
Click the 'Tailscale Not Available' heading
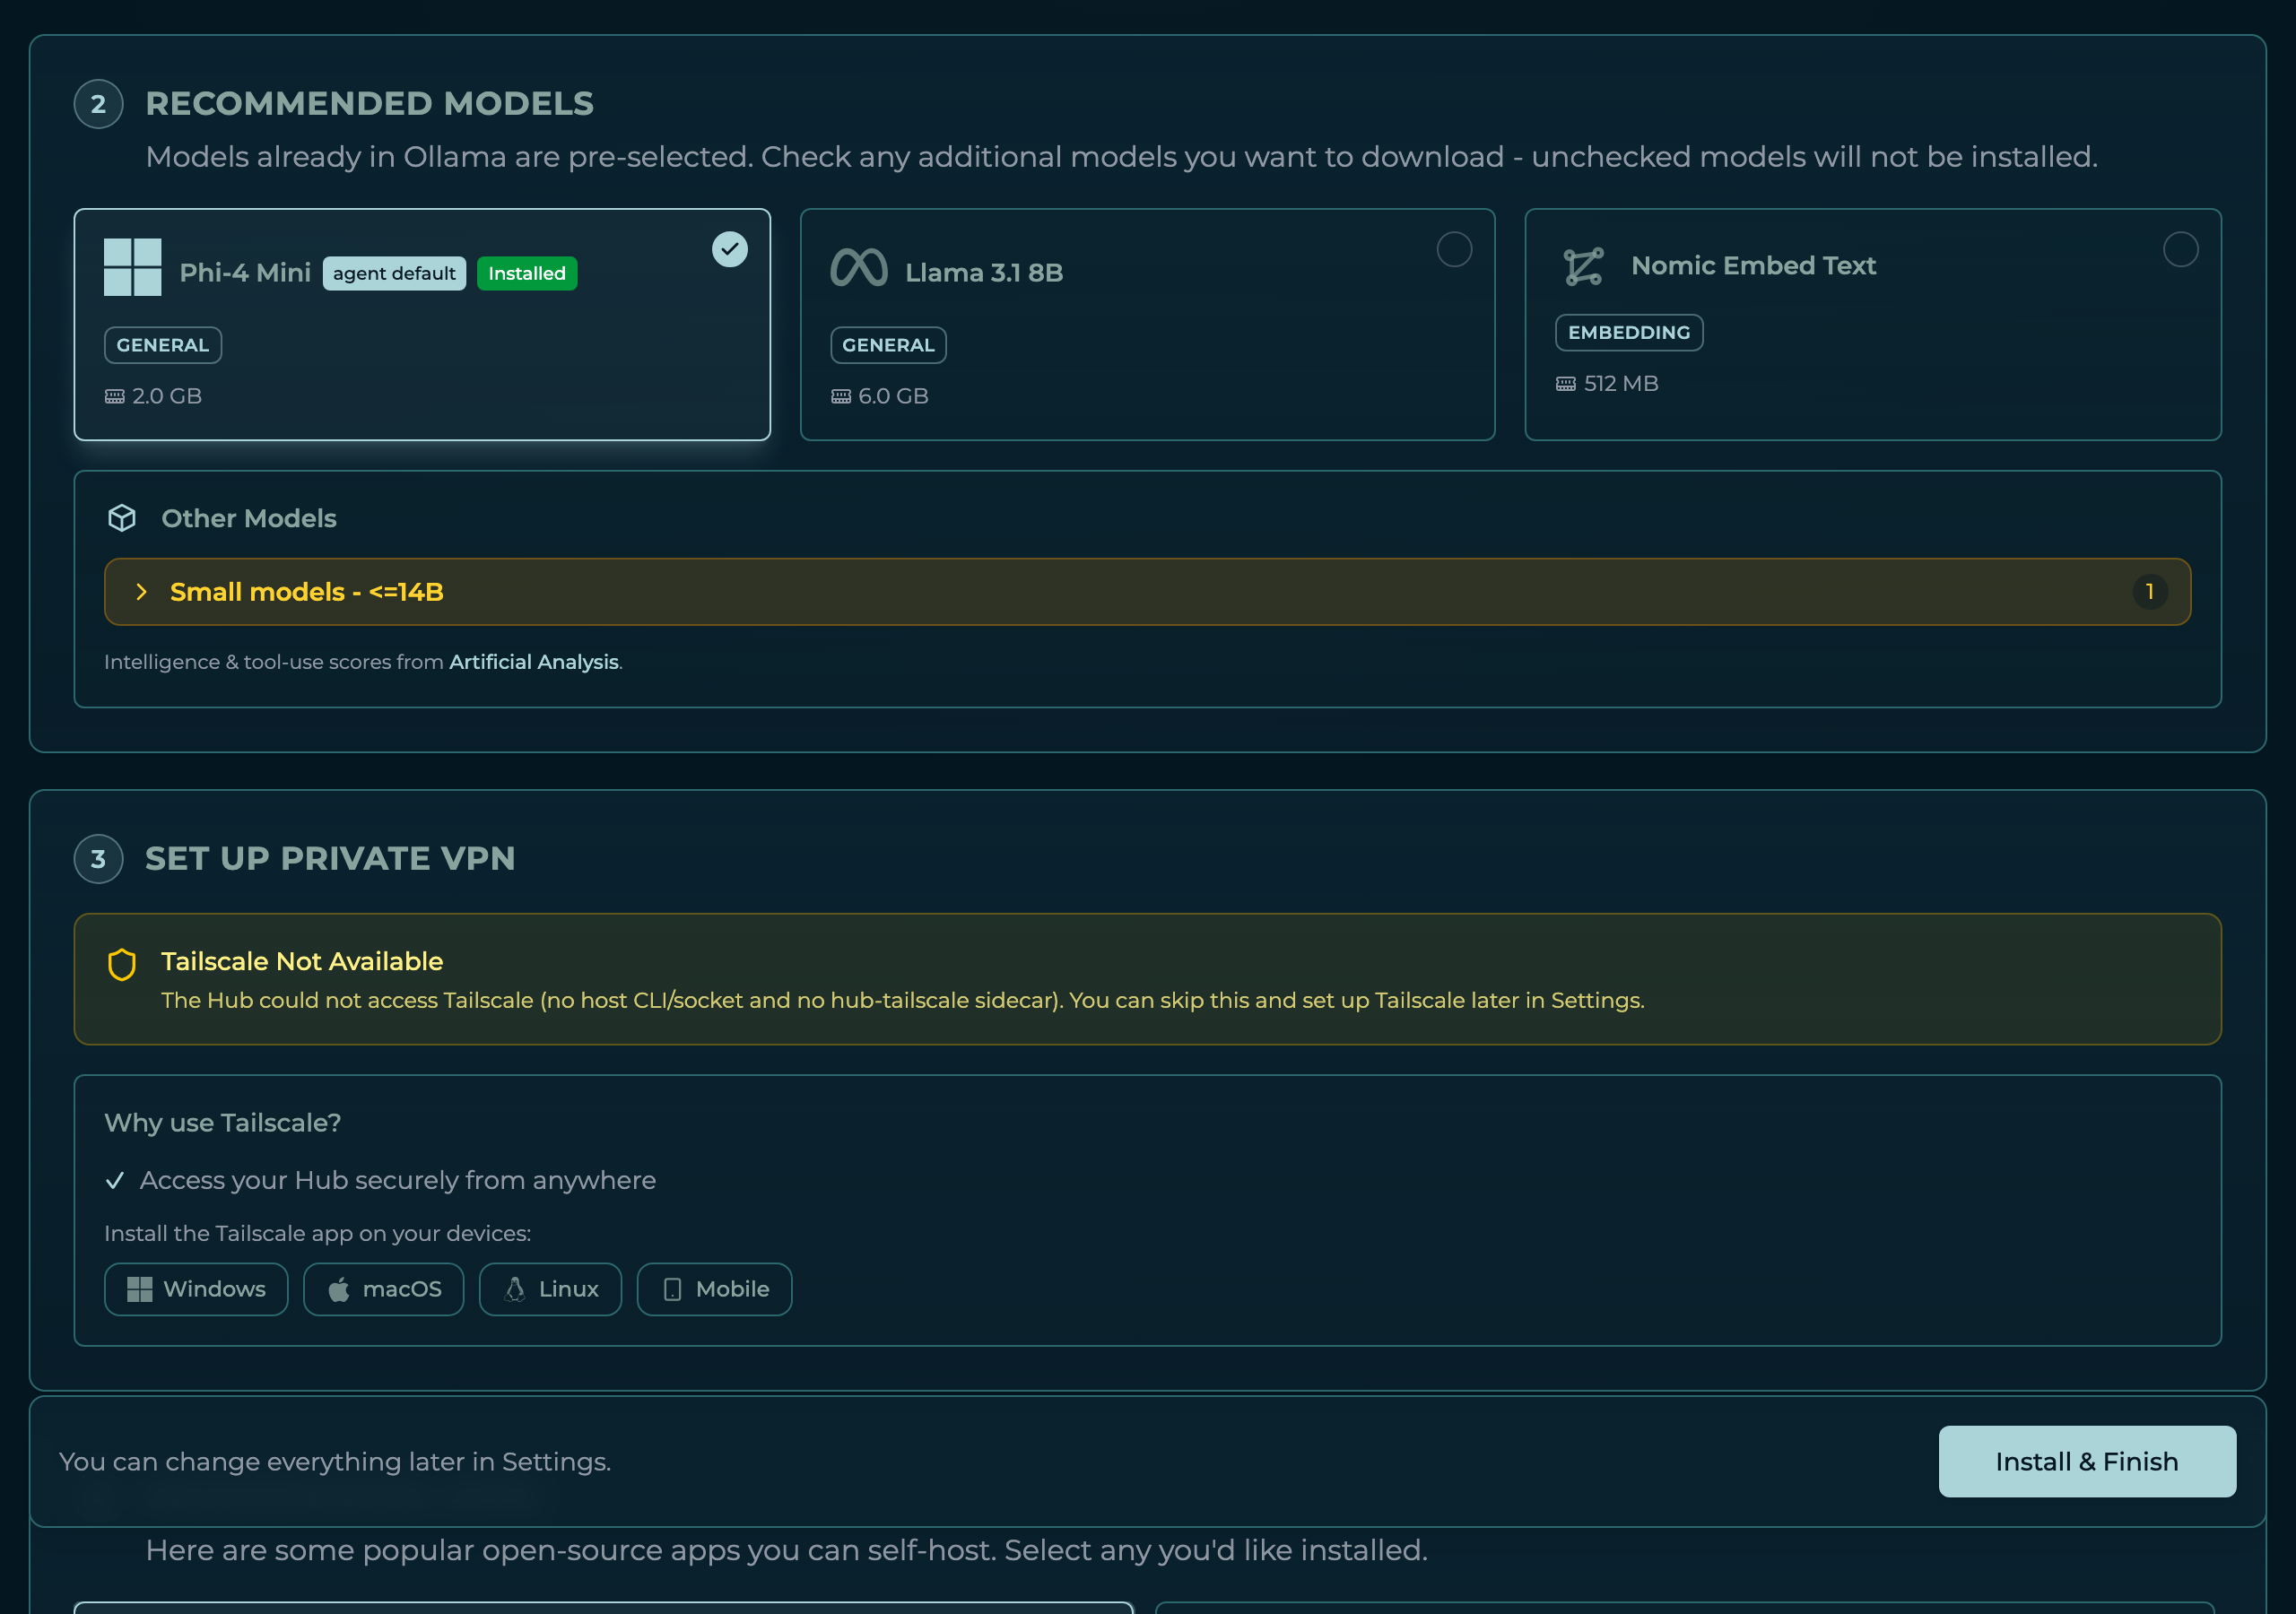tap(302, 961)
